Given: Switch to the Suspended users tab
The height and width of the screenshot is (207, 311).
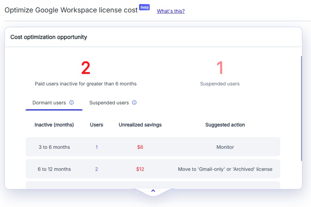Looking at the screenshot, I should (x=109, y=103).
